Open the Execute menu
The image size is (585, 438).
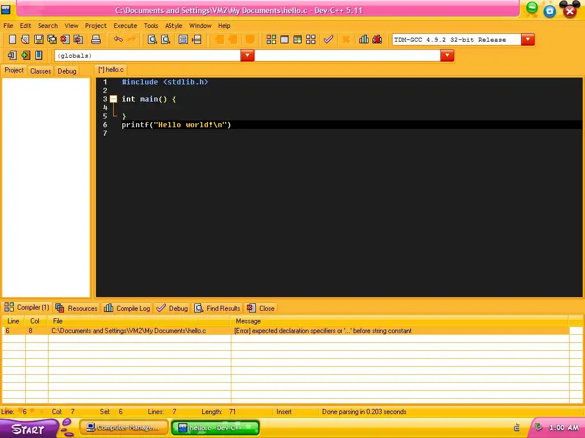(125, 26)
